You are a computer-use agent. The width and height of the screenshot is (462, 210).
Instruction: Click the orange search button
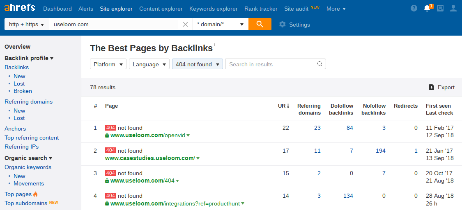pos(260,24)
